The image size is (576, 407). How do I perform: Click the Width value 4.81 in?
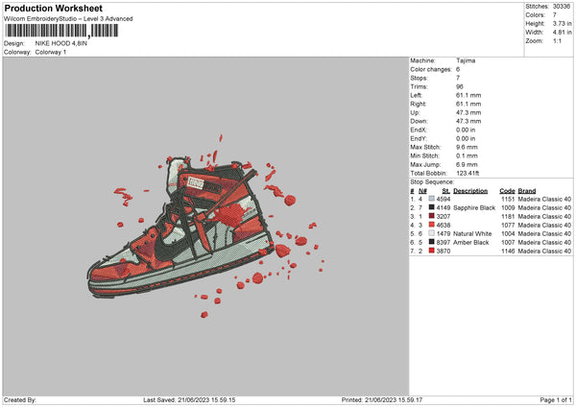click(563, 33)
